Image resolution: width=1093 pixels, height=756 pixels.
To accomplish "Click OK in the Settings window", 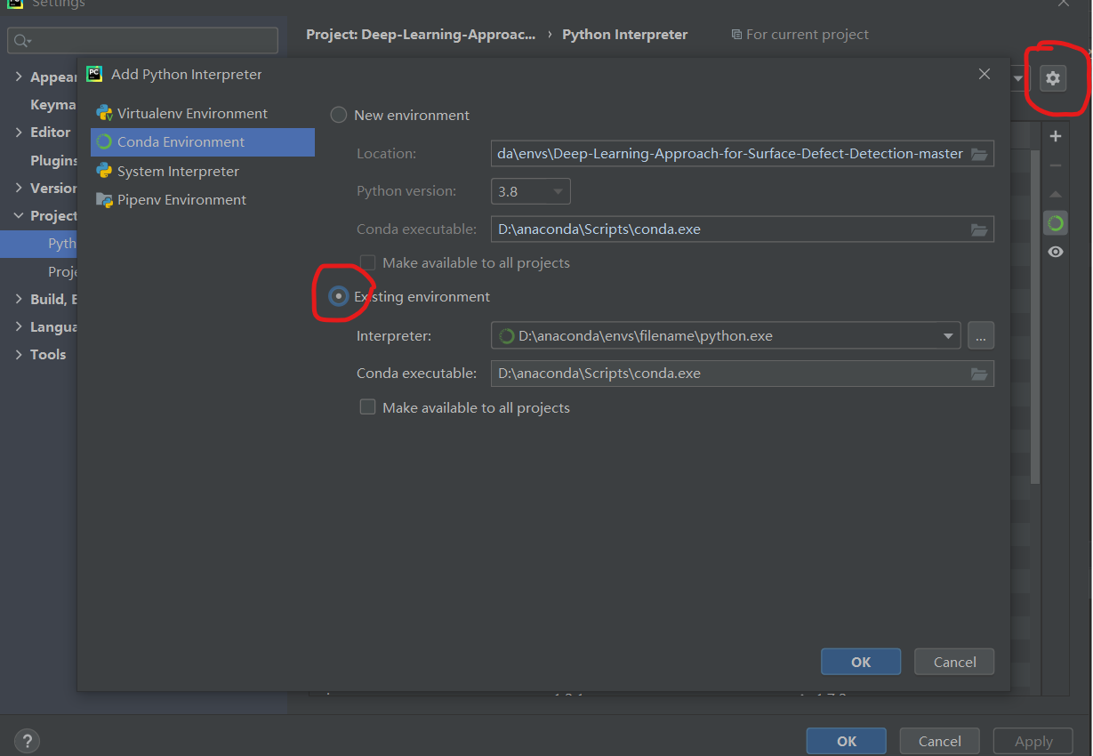I will click(847, 741).
